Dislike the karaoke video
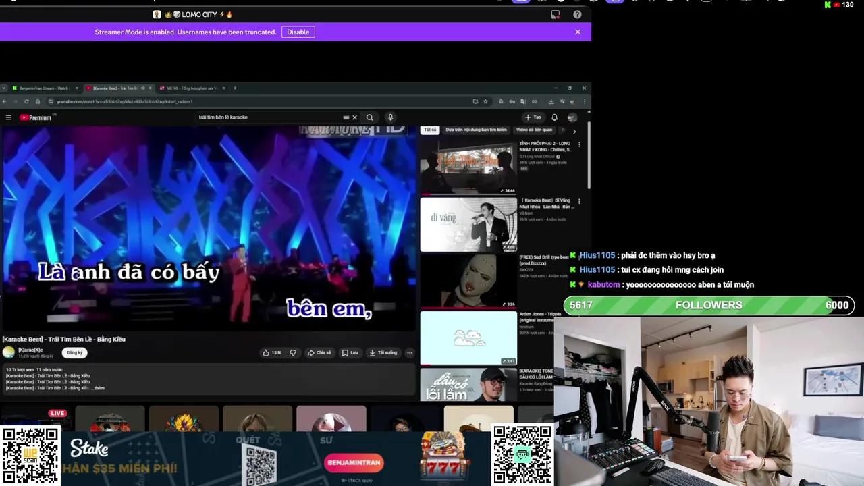This screenshot has width=864, height=486. (293, 352)
